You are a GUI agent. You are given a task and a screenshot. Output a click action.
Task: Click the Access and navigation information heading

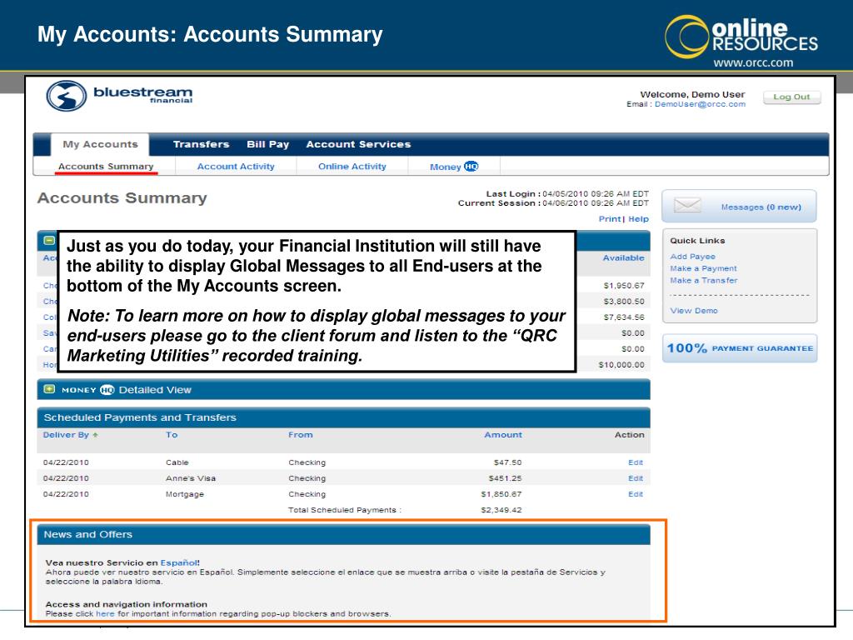click(x=127, y=604)
